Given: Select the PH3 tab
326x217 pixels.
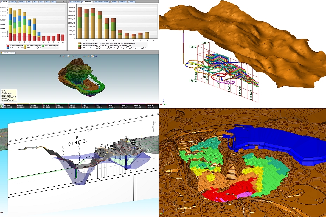Looking at the screenshot, I should (34, 2).
